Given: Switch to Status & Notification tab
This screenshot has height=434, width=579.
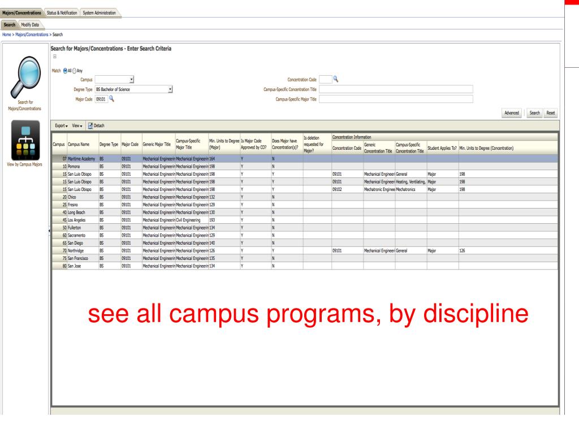Looking at the screenshot, I should pyautogui.click(x=62, y=13).
